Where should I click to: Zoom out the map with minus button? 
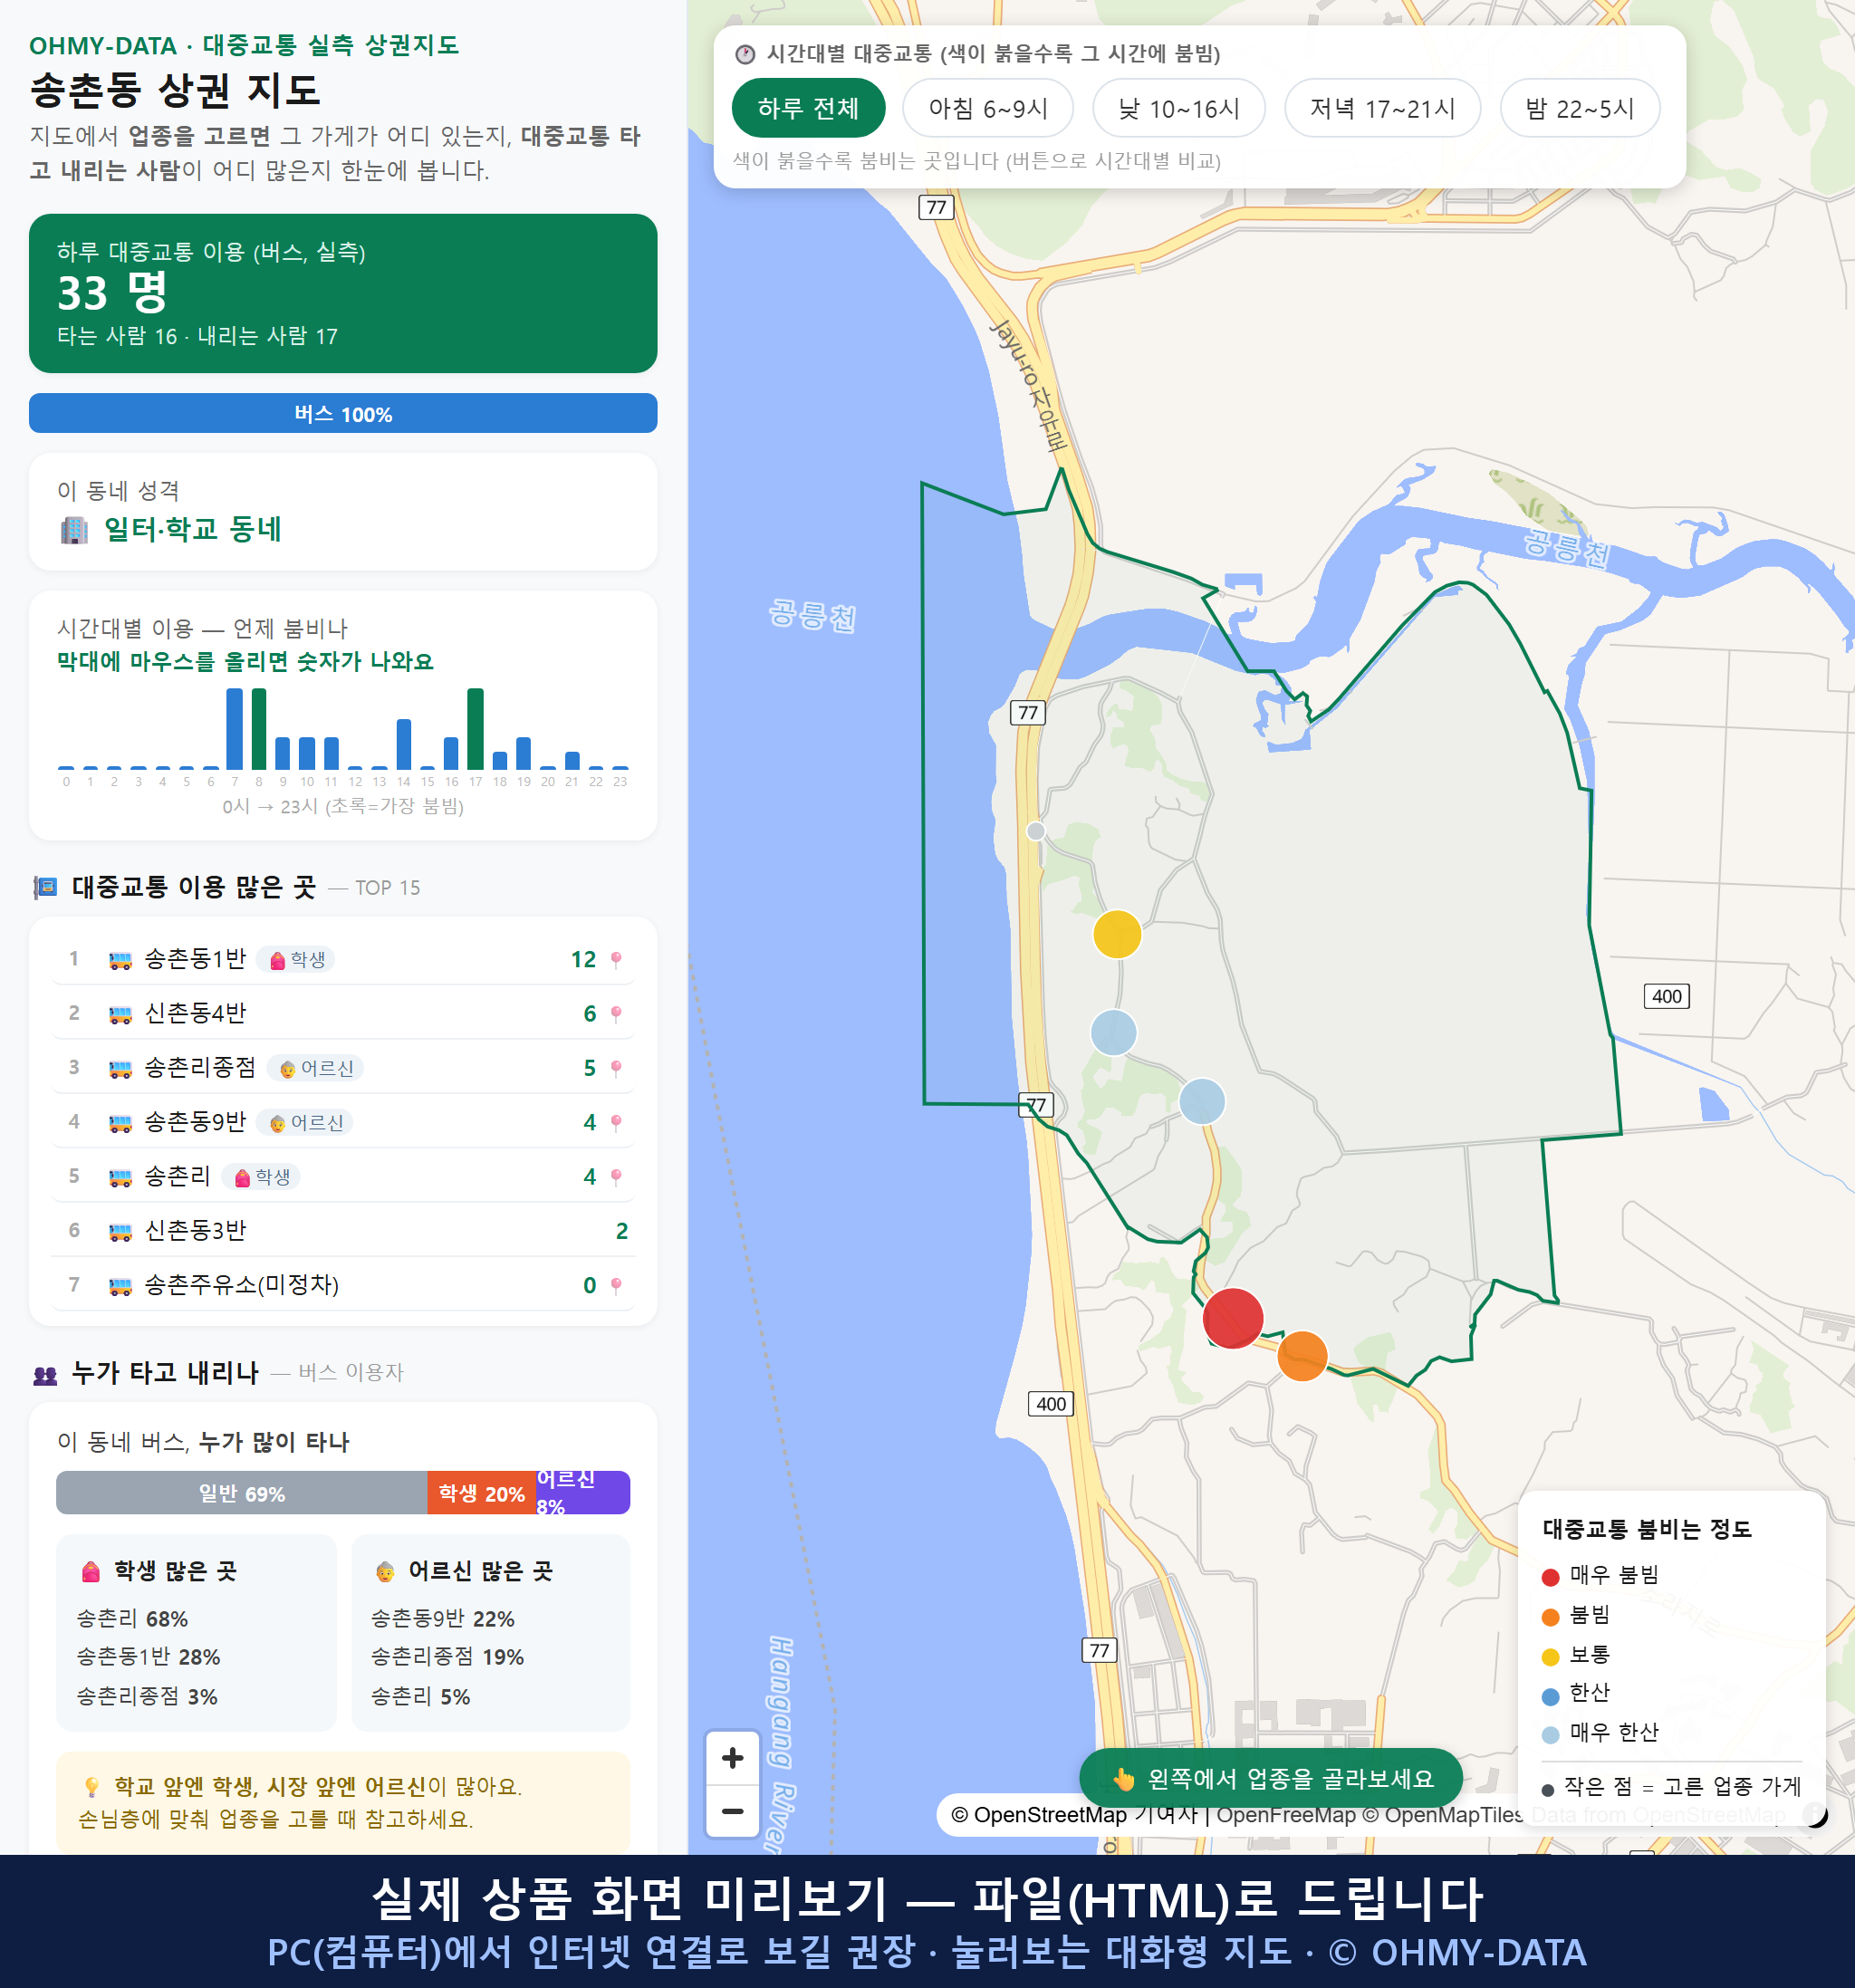[733, 1811]
